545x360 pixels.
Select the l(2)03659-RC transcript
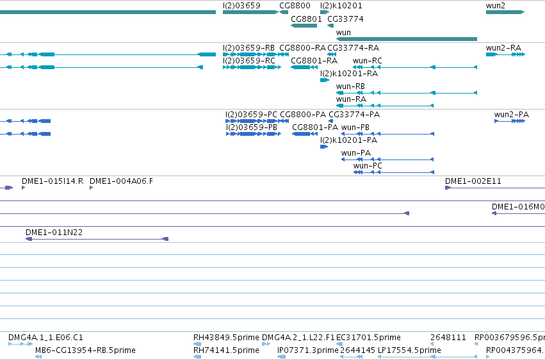(x=252, y=67)
